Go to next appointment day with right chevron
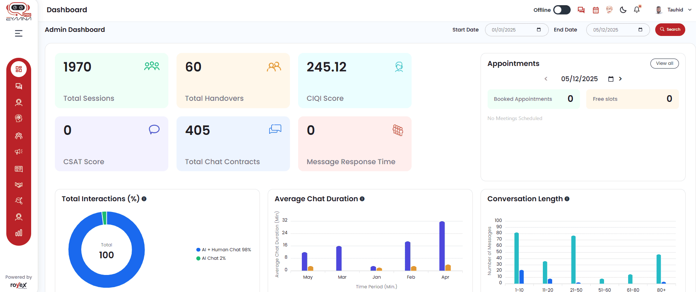The image size is (696, 292). pyautogui.click(x=620, y=79)
